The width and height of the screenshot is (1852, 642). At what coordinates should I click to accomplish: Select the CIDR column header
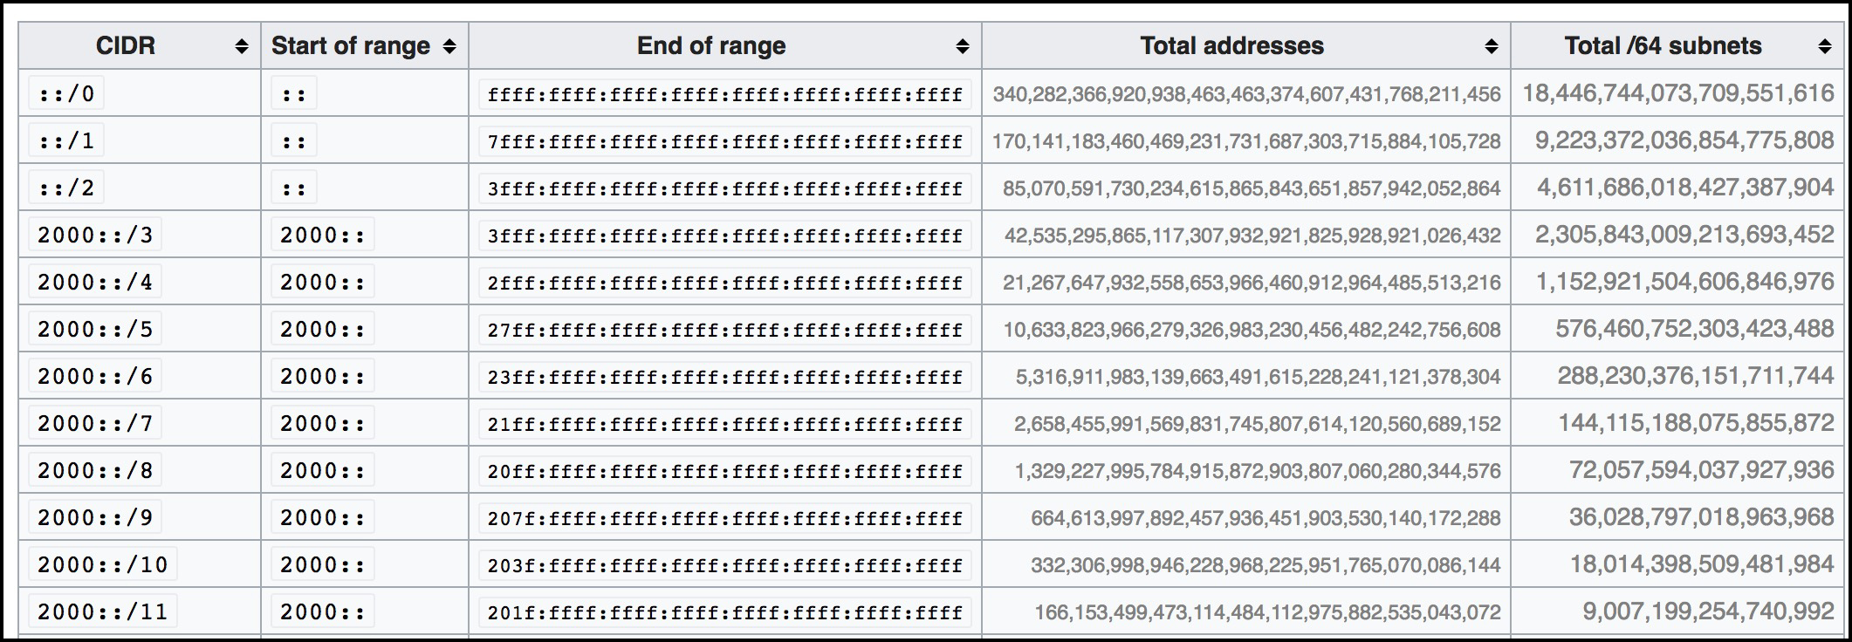pos(126,46)
